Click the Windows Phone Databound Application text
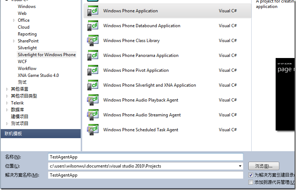The width and height of the screenshot is (296, 190). (141, 26)
